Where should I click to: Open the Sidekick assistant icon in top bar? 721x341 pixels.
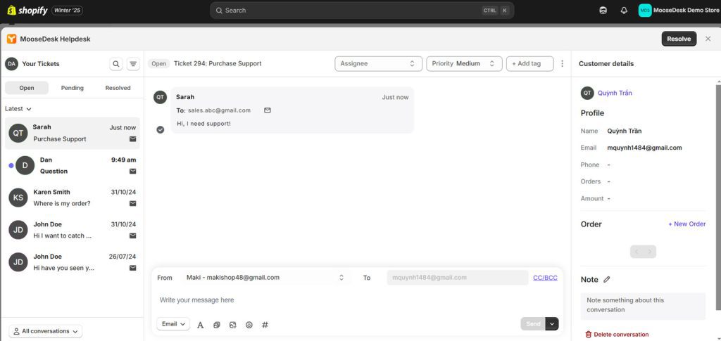coord(603,10)
